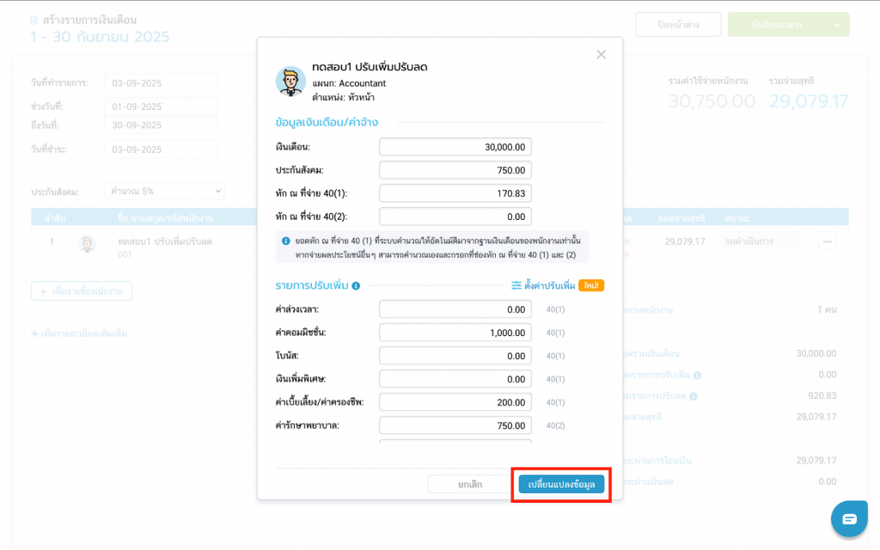
Task: Click the ใหม่! badge
Action: pos(591,285)
